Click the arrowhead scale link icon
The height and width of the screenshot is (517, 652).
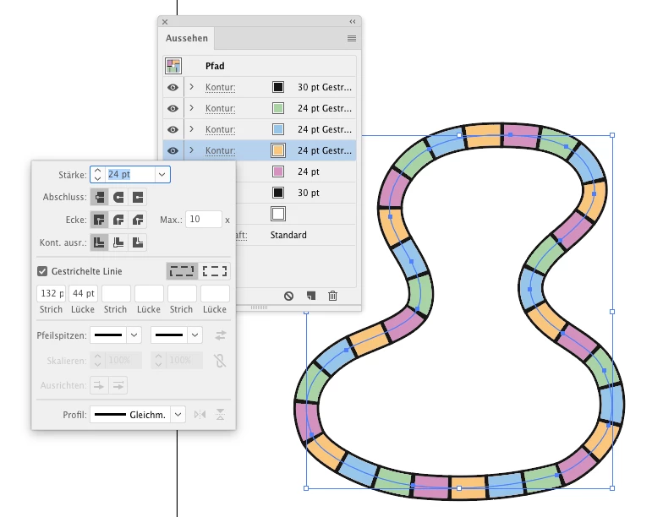coord(220,361)
